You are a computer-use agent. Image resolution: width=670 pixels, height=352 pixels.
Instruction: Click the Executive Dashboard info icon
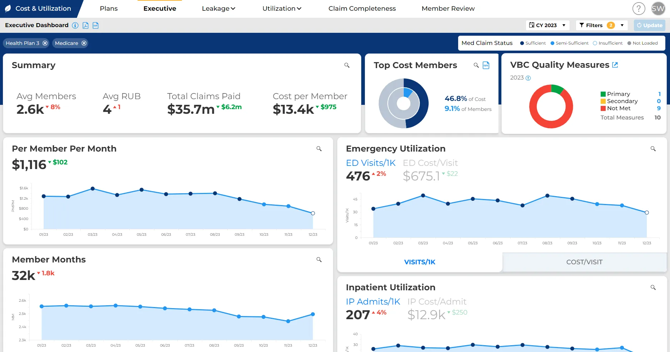[x=75, y=25]
